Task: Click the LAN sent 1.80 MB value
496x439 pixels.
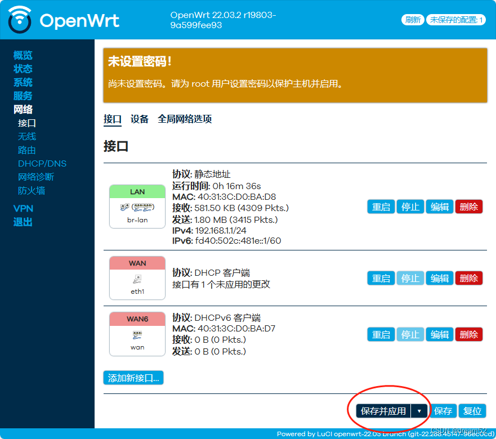Action: tap(236, 219)
